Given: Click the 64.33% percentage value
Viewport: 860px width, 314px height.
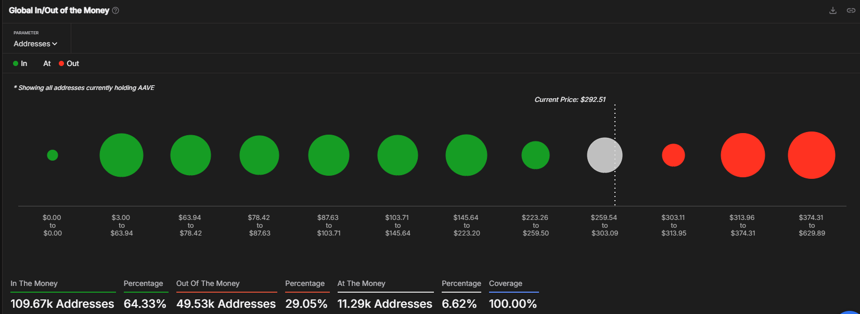Looking at the screenshot, I should pyautogui.click(x=145, y=304).
